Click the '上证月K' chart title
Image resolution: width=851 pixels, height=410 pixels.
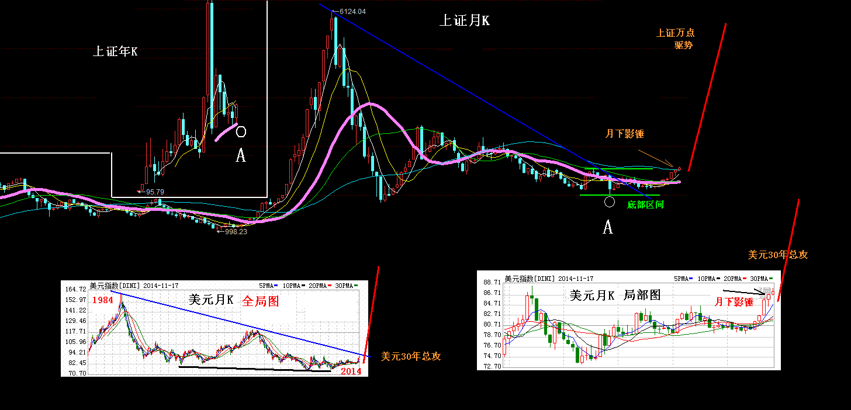[464, 20]
